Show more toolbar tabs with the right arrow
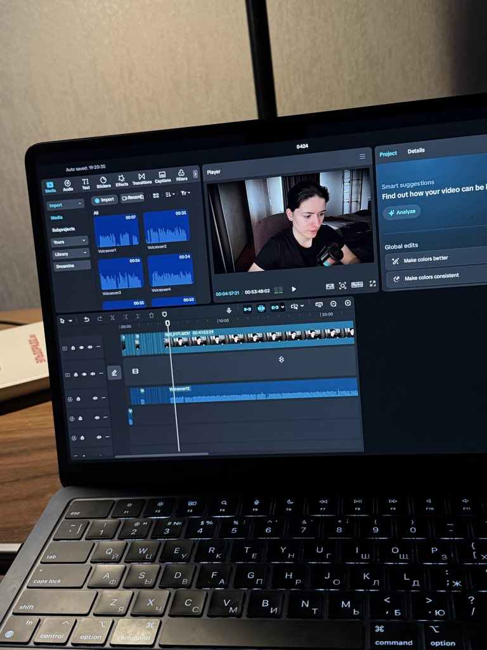 click(x=195, y=174)
